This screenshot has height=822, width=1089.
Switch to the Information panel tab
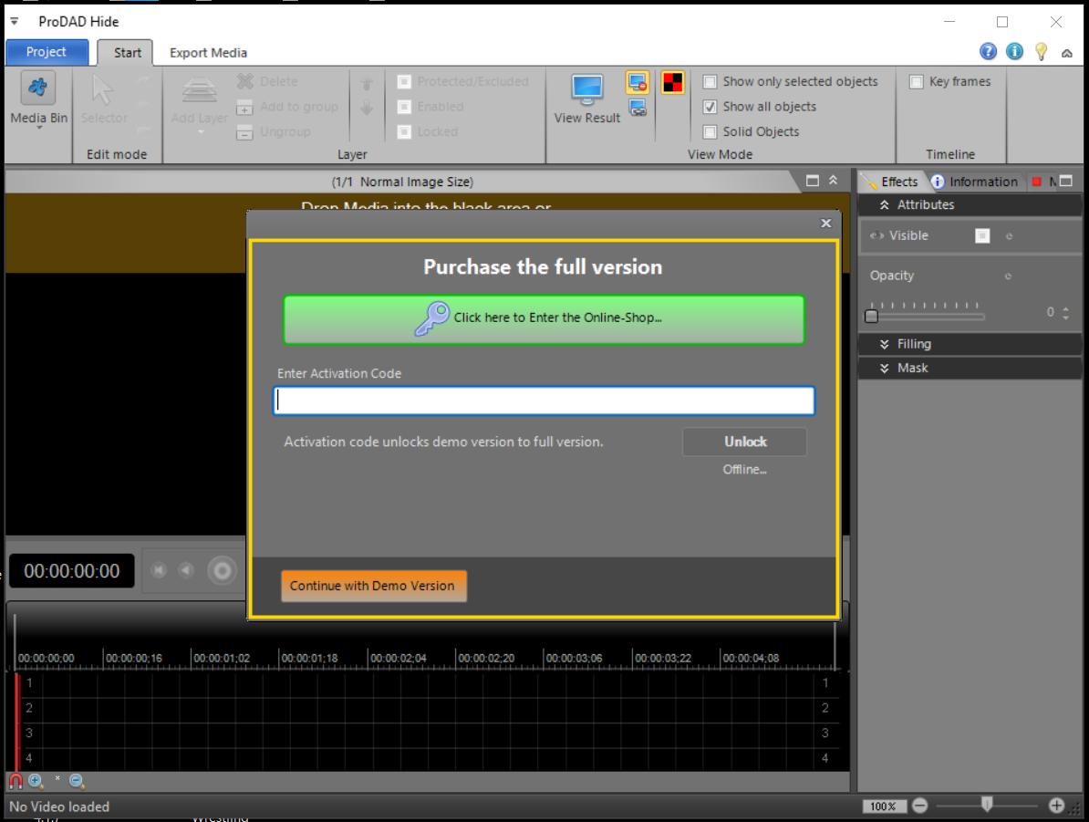974,182
